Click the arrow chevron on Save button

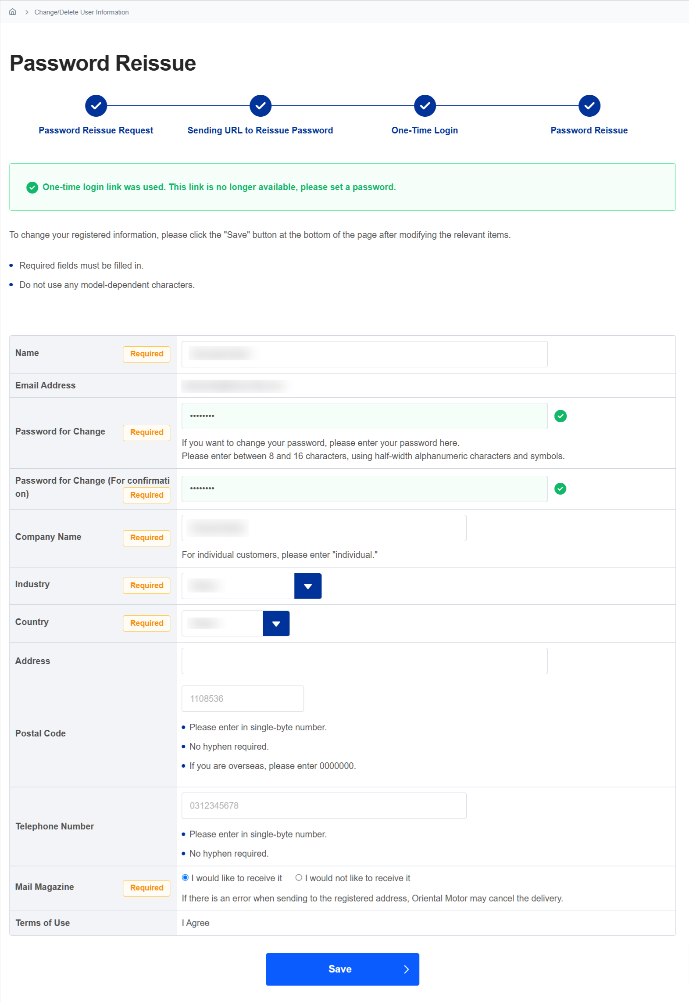pyautogui.click(x=406, y=970)
